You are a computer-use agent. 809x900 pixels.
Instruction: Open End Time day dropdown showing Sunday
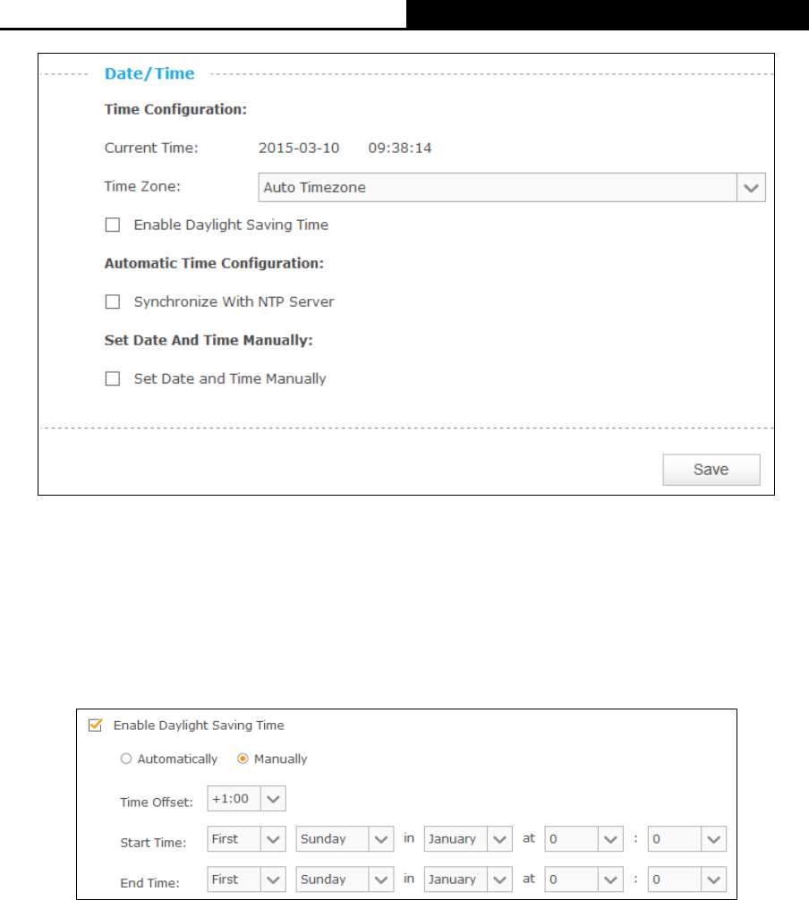coord(345,879)
